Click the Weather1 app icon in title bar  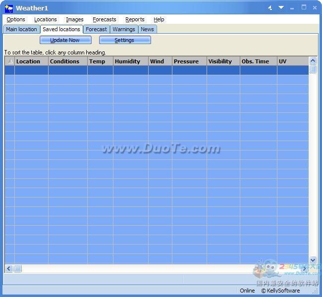pos(9,8)
